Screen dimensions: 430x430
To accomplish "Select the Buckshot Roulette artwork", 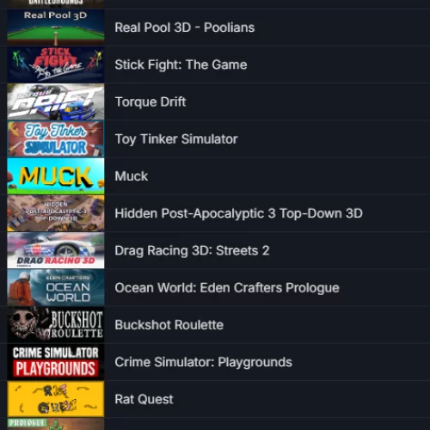I will (56, 325).
